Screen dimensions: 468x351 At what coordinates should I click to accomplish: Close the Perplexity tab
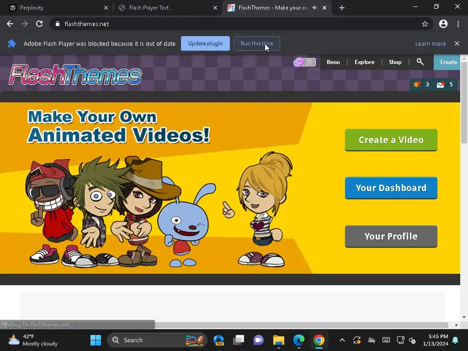click(x=106, y=8)
